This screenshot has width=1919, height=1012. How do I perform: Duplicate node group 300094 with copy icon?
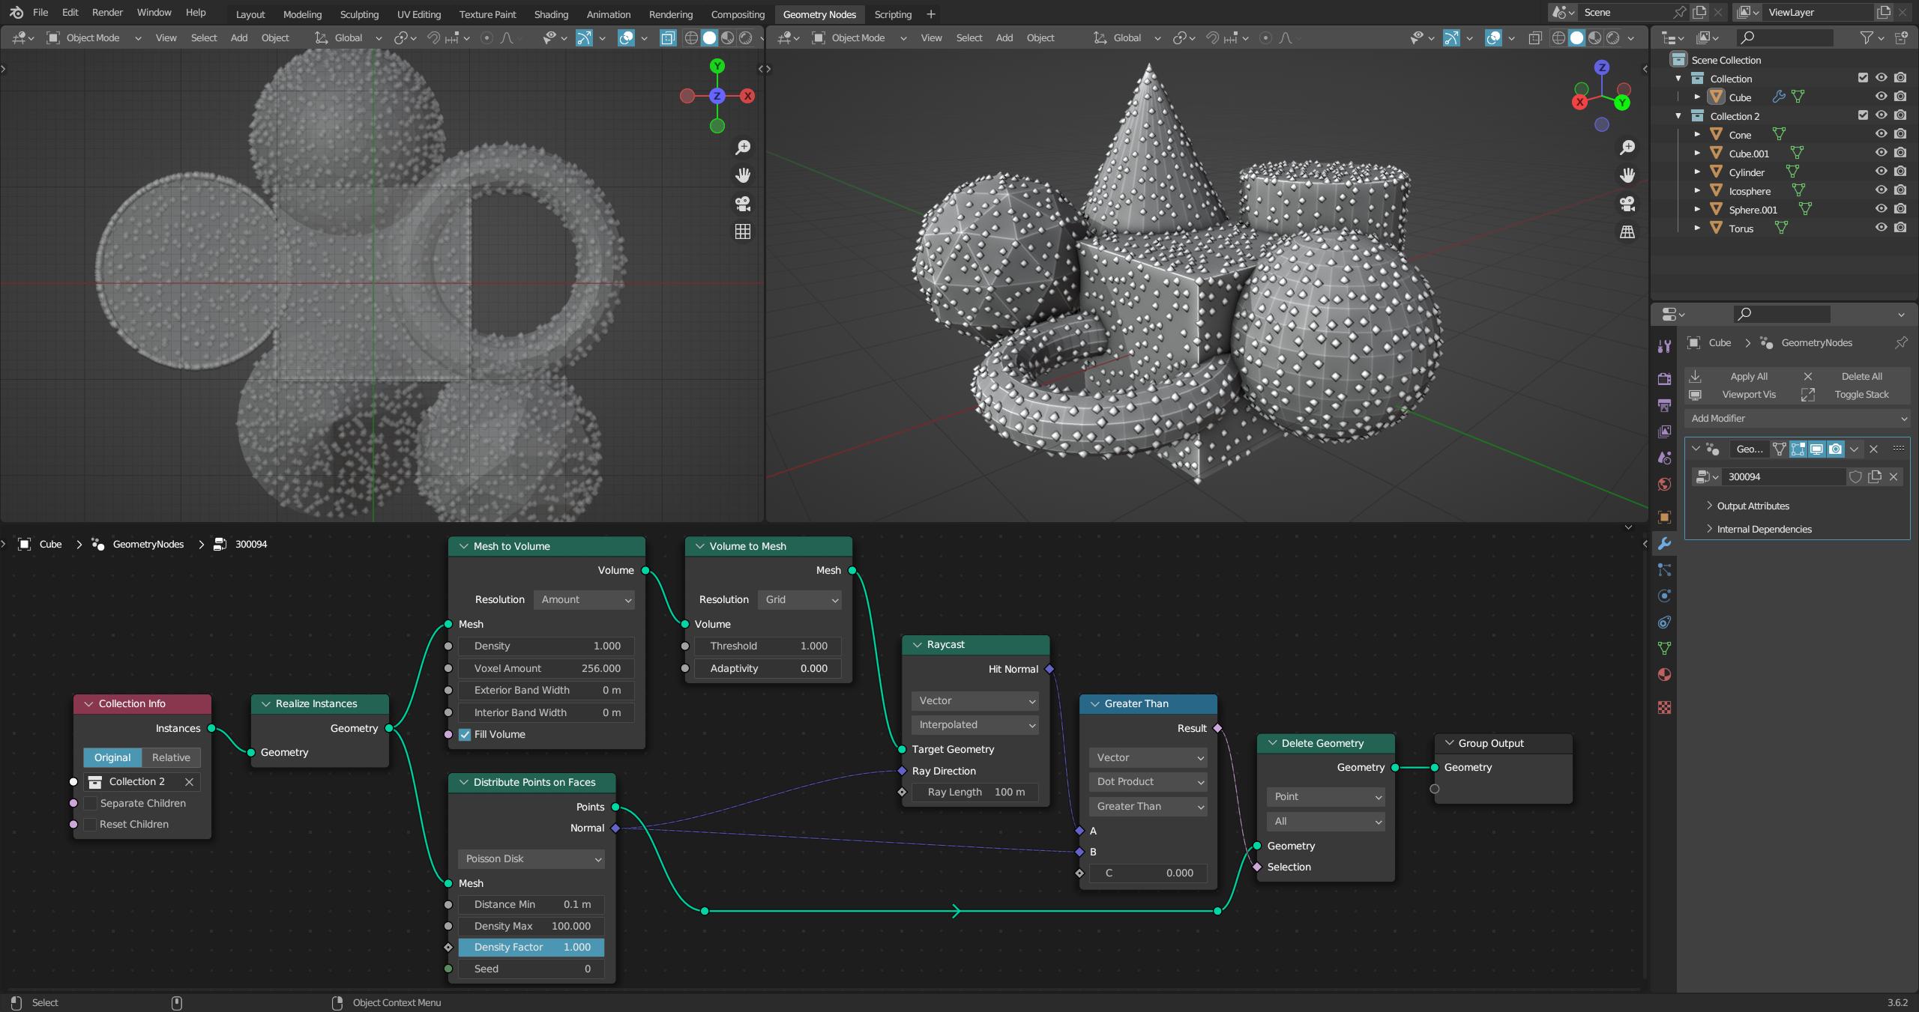pos(1875,477)
